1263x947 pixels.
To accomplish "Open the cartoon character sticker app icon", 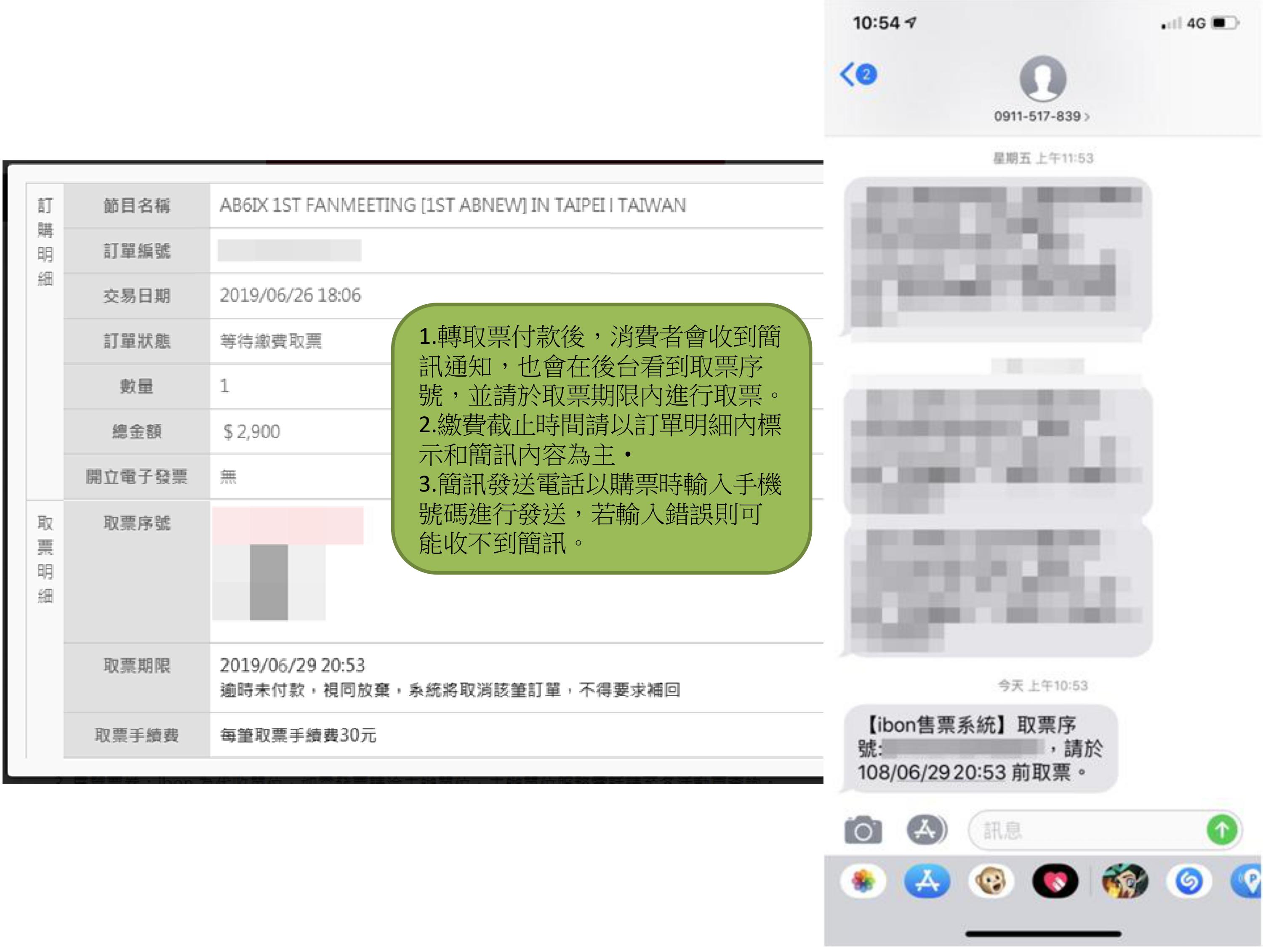I will pos(1124,882).
